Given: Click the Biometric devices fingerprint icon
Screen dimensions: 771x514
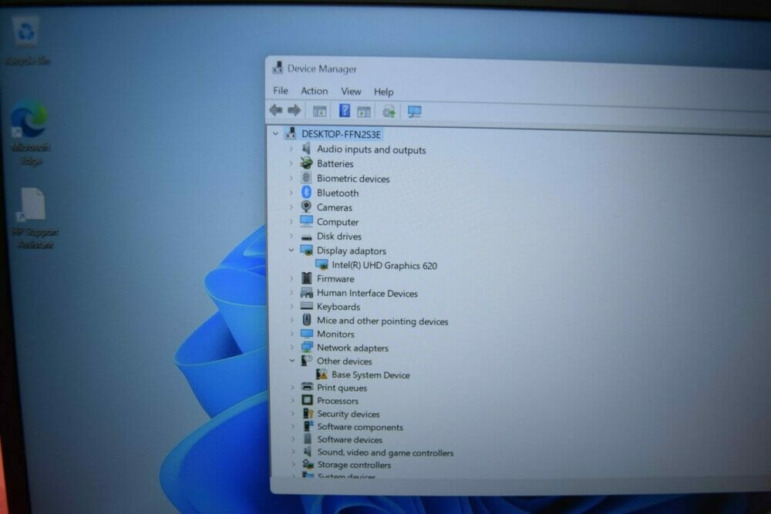Looking at the screenshot, I should pos(306,177).
